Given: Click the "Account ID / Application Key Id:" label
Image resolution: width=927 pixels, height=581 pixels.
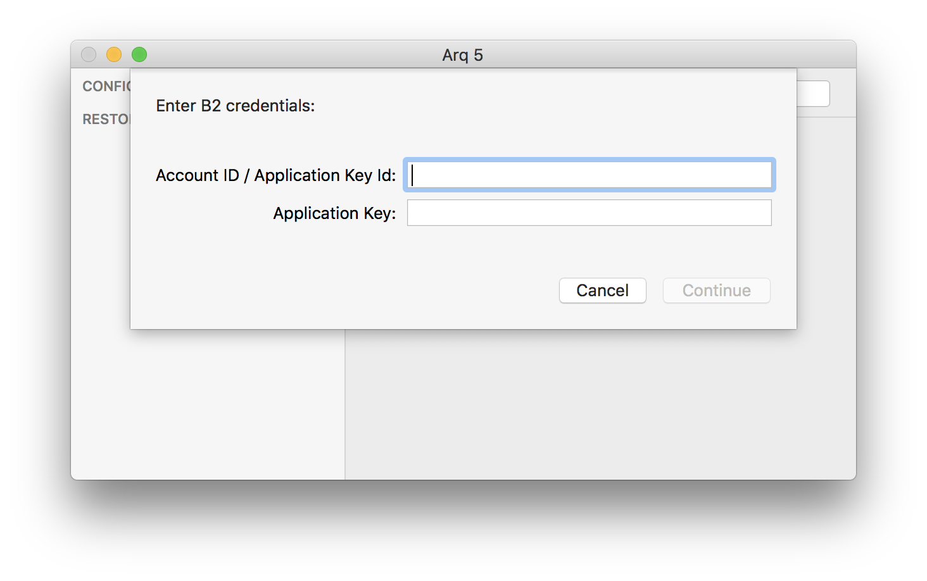Looking at the screenshot, I should pyautogui.click(x=276, y=175).
